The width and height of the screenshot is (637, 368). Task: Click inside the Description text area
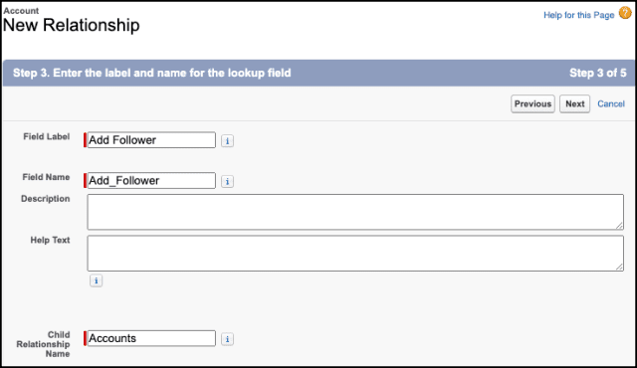pos(355,212)
